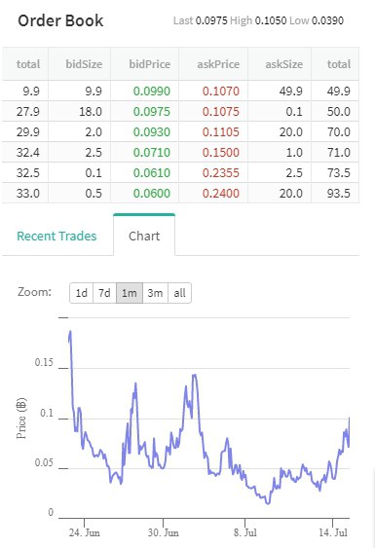Image resolution: width=375 pixels, height=548 pixels.
Task: Select bid price 0.0930
Action: (152, 132)
